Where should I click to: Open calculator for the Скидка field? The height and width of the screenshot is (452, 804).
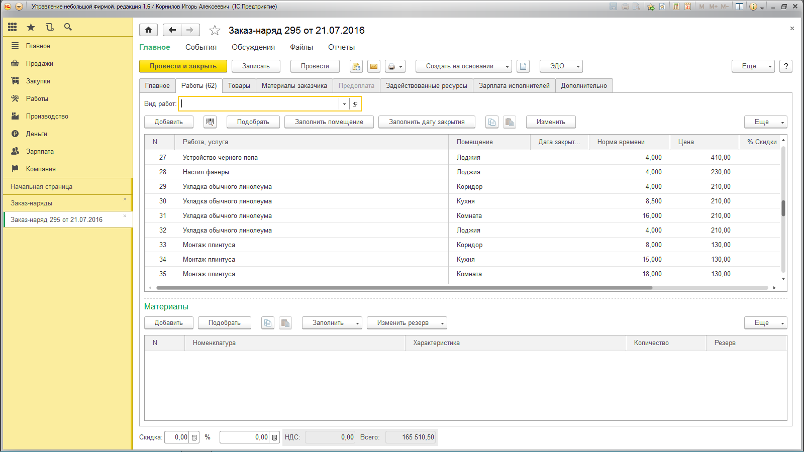pos(194,437)
